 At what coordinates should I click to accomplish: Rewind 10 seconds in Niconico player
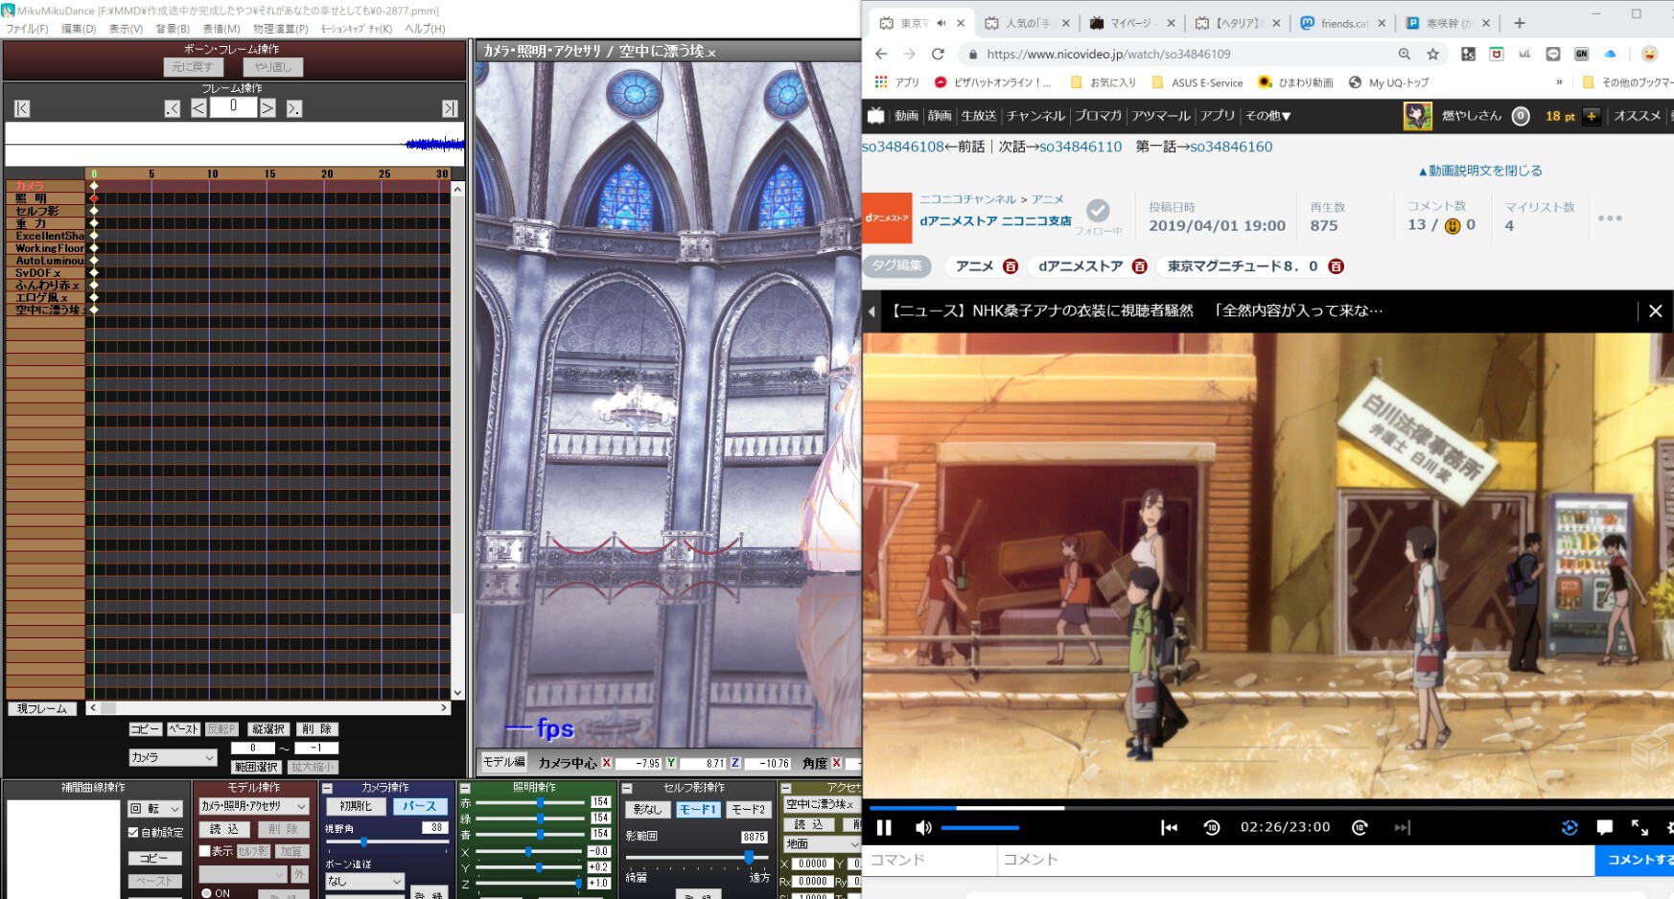click(1212, 827)
